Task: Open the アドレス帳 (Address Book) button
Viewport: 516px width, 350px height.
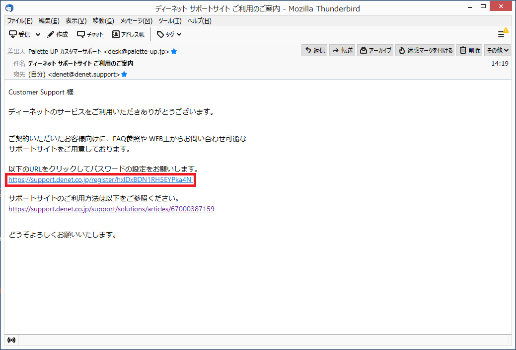Action: coord(128,34)
